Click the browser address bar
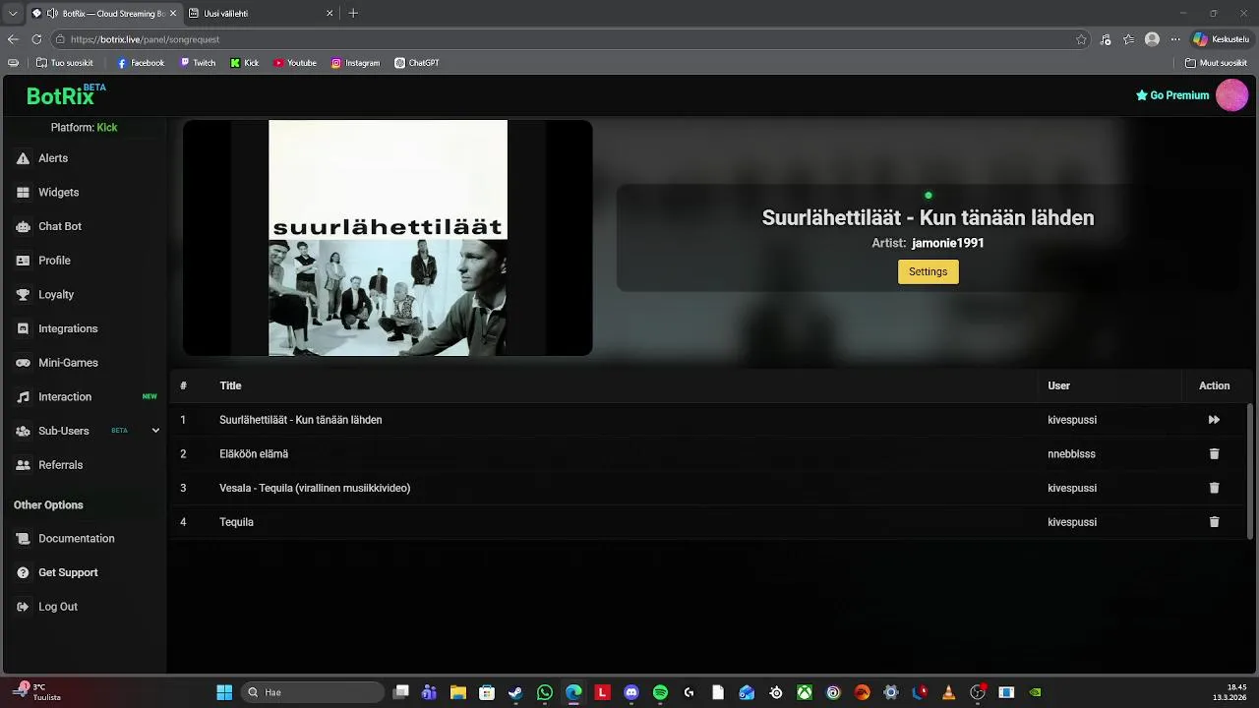 tap(570, 39)
